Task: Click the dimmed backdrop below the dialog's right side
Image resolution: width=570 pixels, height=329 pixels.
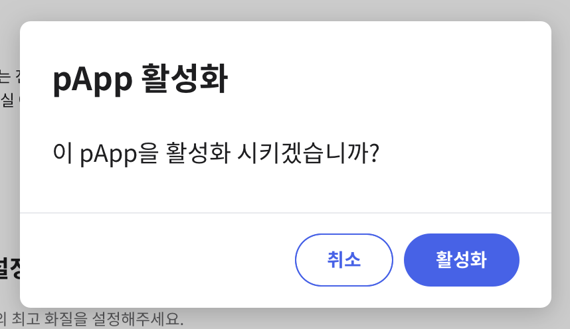Action: point(436,319)
